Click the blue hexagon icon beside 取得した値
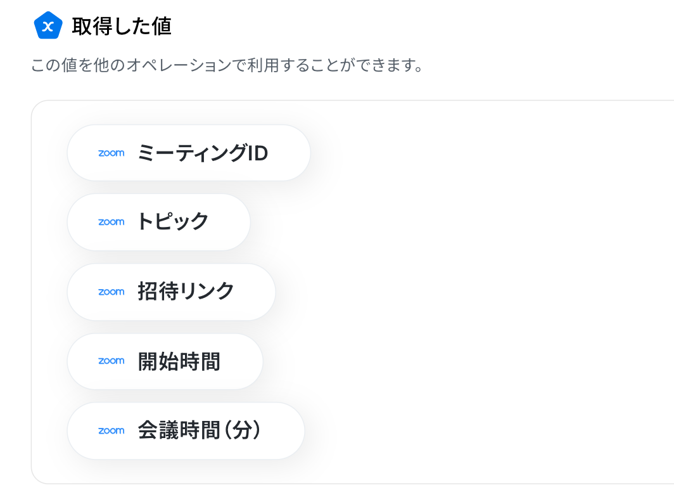Screen dimensions: 674x497 coord(48,26)
